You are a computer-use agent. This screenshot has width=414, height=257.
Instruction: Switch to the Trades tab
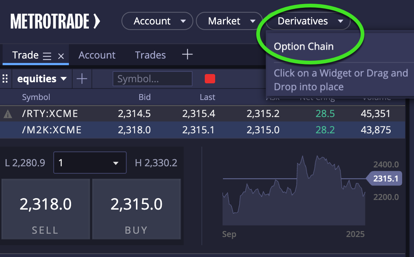(150, 55)
